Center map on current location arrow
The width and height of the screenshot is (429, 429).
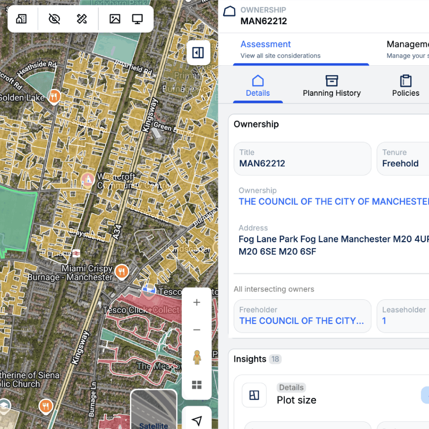197,420
